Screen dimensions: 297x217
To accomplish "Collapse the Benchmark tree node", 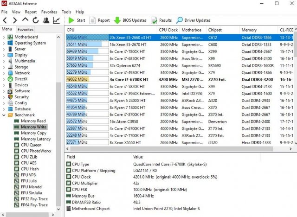I will pyautogui.click(x=4, y=115).
